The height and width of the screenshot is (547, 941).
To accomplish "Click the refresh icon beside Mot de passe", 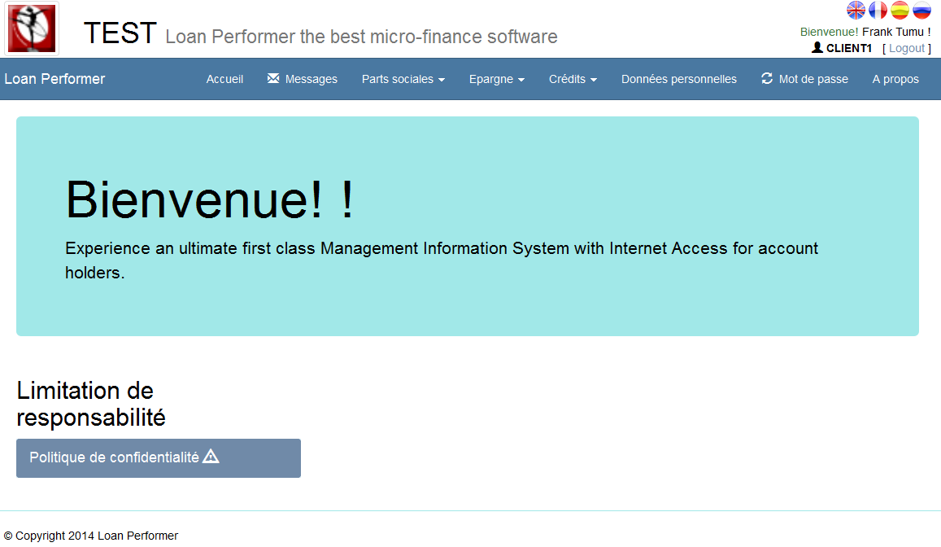I will coord(767,78).
